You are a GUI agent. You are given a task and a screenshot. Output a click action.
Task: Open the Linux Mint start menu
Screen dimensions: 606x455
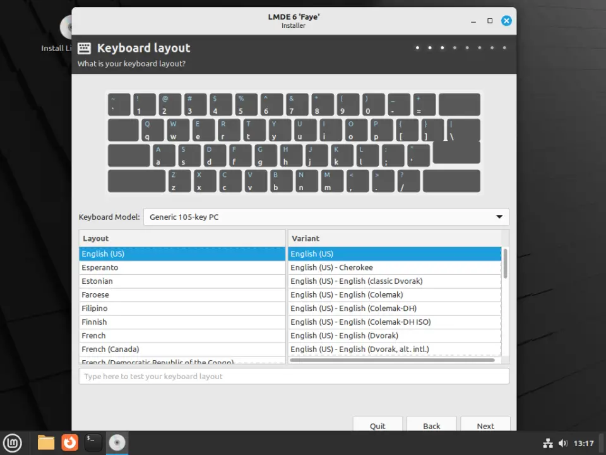tap(13, 443)
